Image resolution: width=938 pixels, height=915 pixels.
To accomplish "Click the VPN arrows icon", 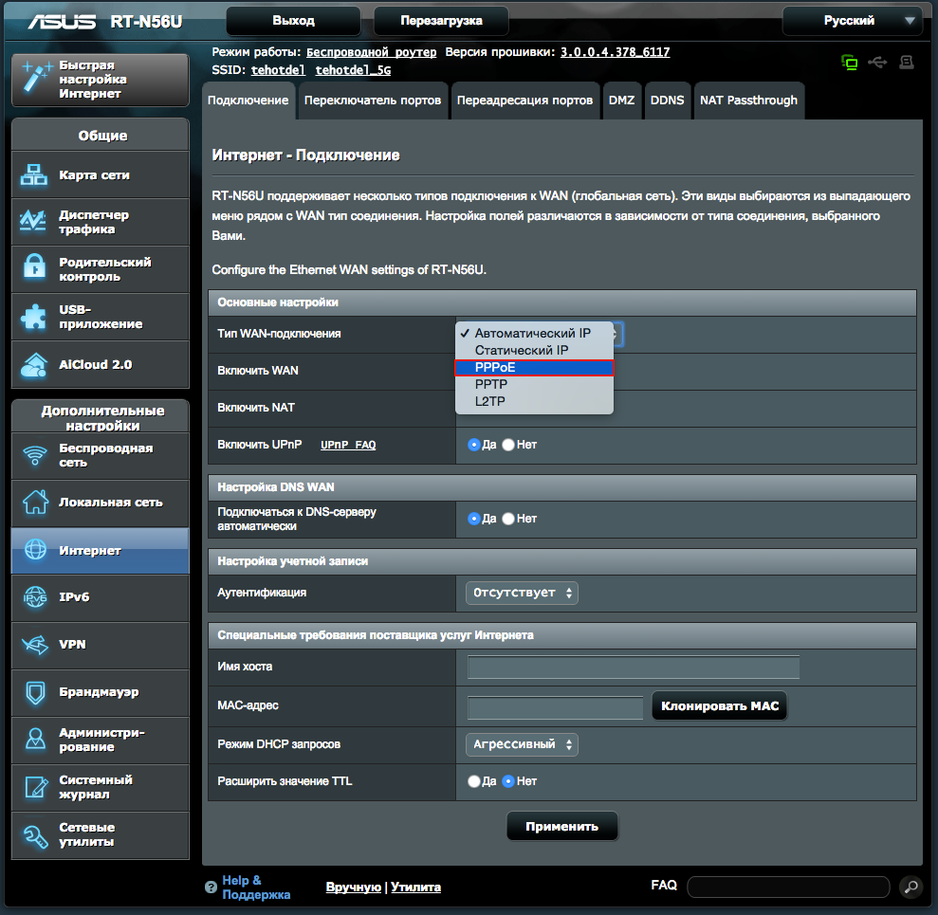I will click(x=35, y=644).
